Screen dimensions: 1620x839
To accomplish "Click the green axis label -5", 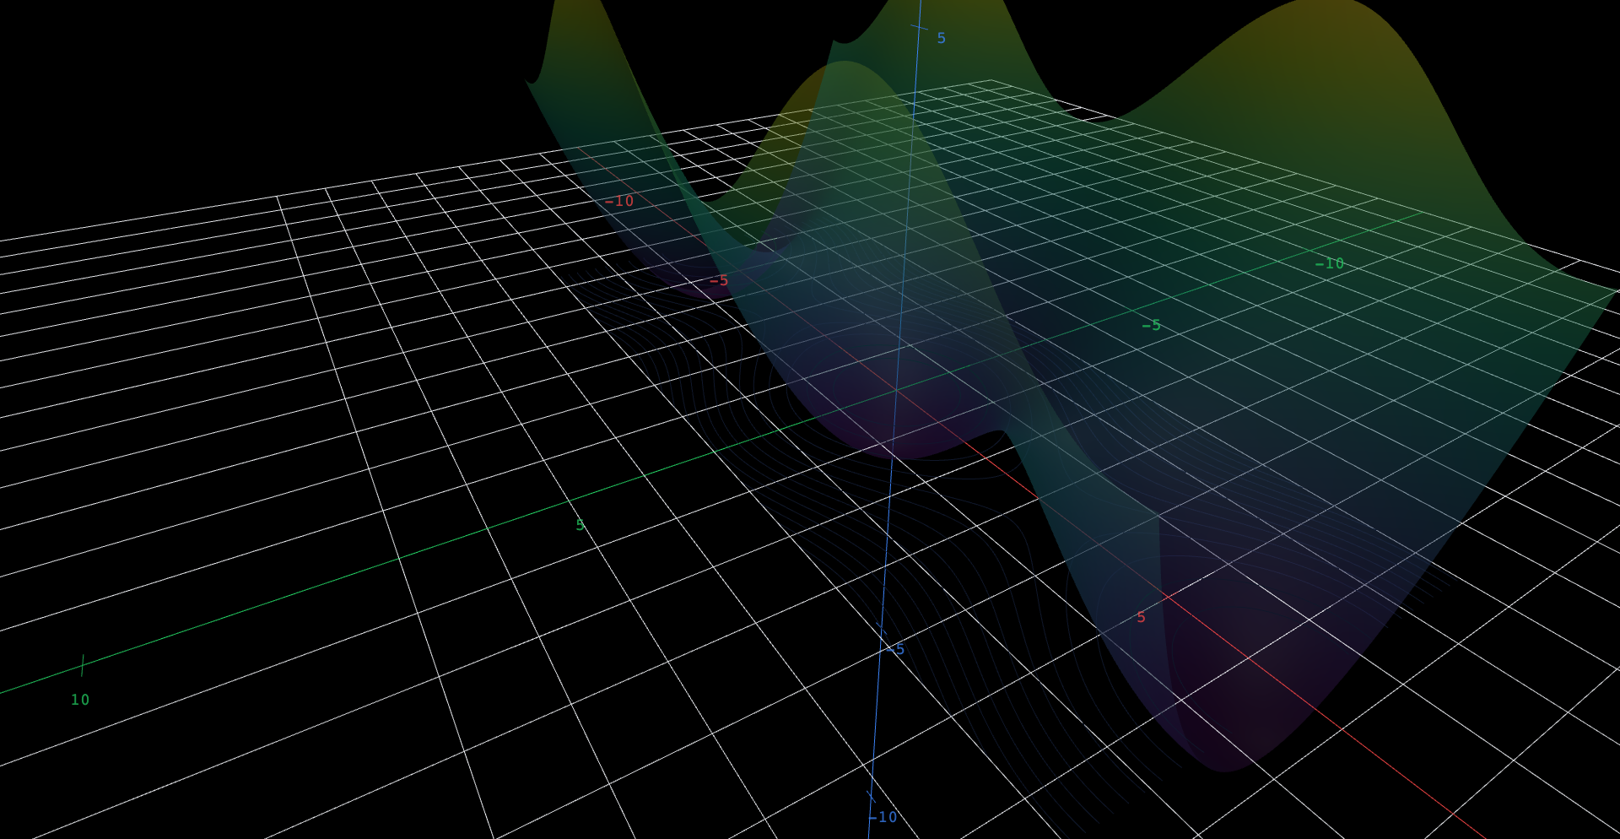I will (x=1152, y=325).
